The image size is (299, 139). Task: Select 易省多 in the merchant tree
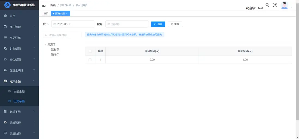(55, 49)
